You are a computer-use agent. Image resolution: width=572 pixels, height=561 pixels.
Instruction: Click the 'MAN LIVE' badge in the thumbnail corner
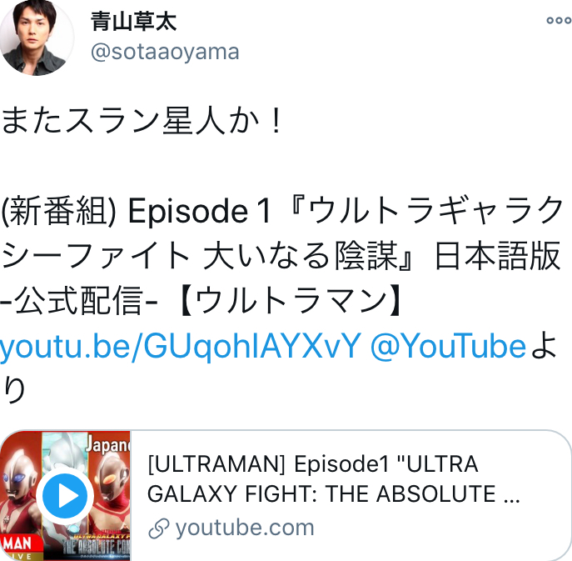coord(18,547)
